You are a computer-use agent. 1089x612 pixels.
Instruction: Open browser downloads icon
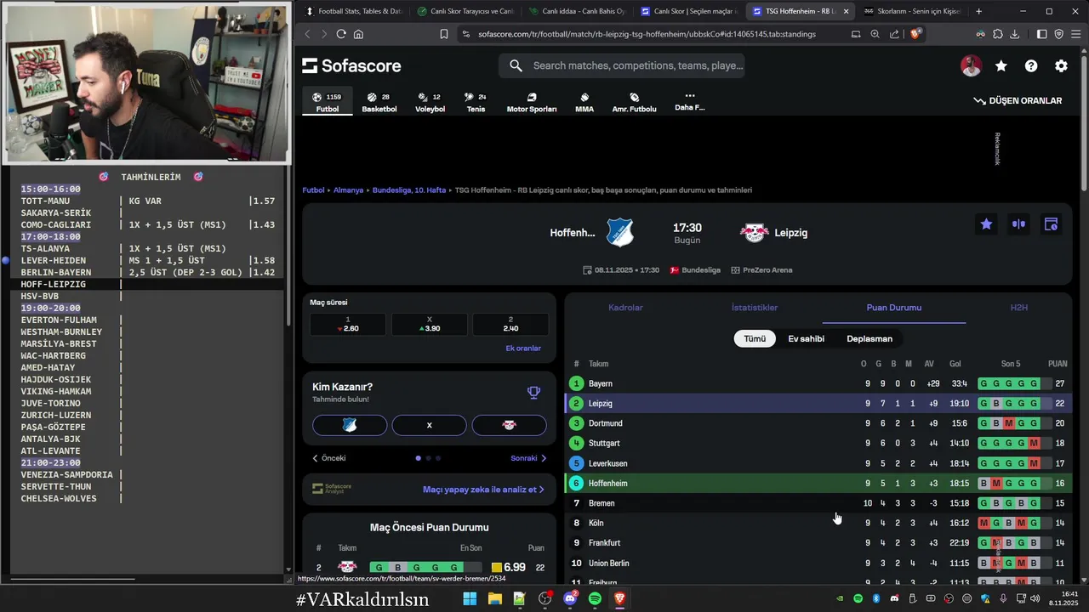pyautogui.click(x=1014, y=34)
